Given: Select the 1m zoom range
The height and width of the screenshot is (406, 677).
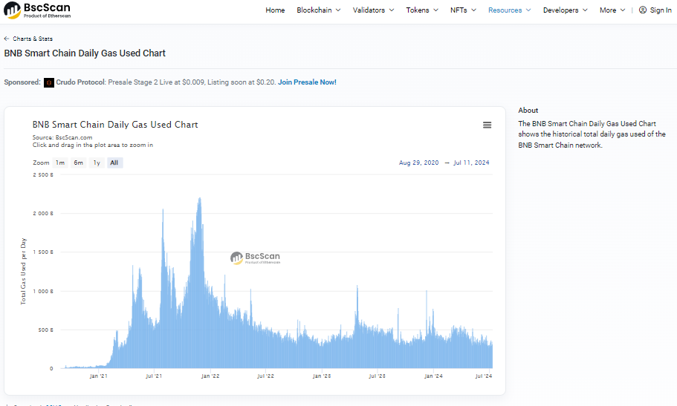Looking at the screenshot, I should tap(60, 163).
